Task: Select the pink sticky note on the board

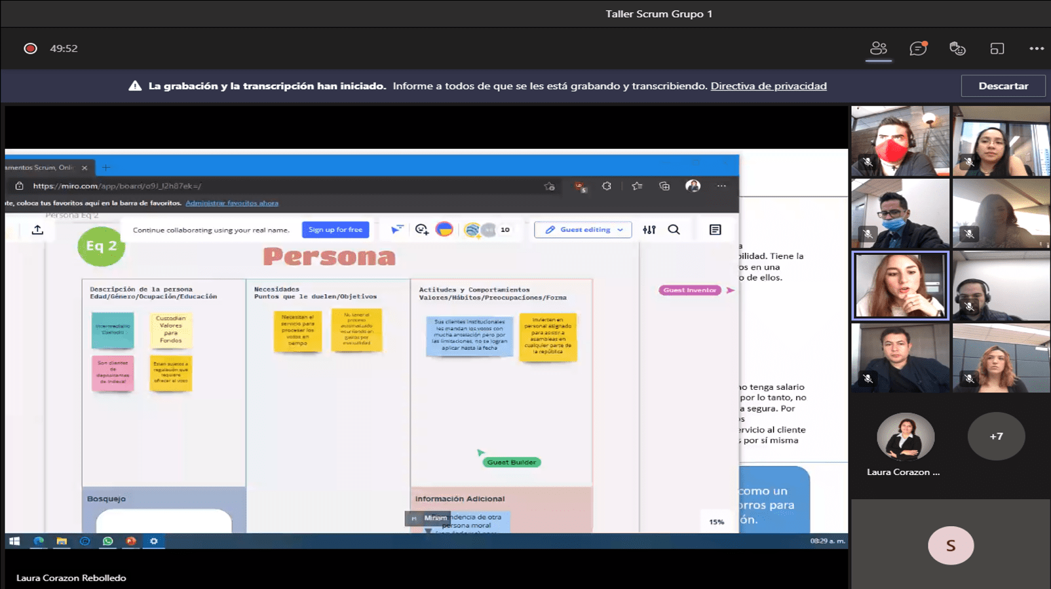Action: coord(113,373)
